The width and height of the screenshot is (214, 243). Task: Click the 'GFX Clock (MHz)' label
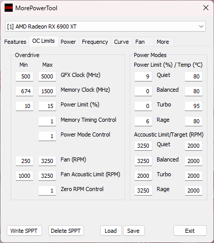[x=80, y=75]
